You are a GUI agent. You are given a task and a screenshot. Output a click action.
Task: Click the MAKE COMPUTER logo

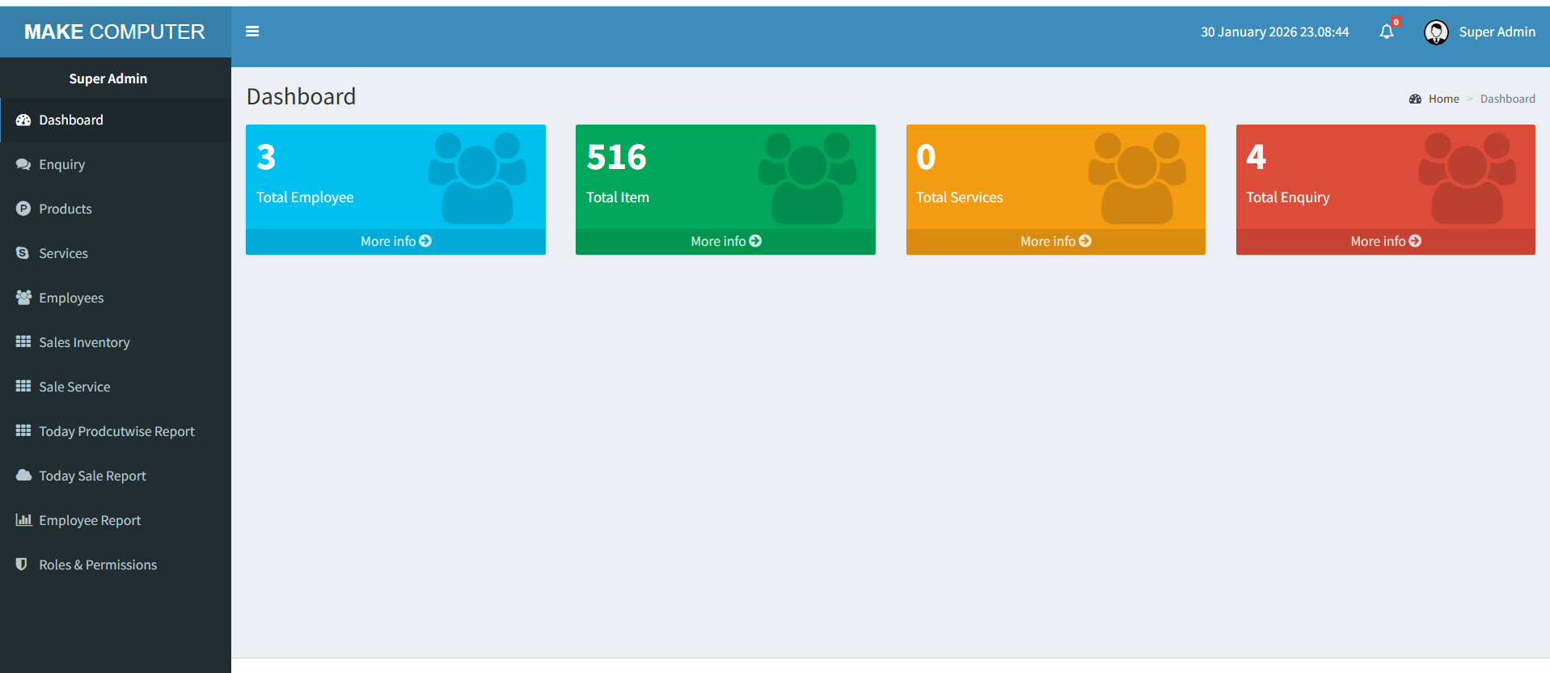tap(115, 32)
